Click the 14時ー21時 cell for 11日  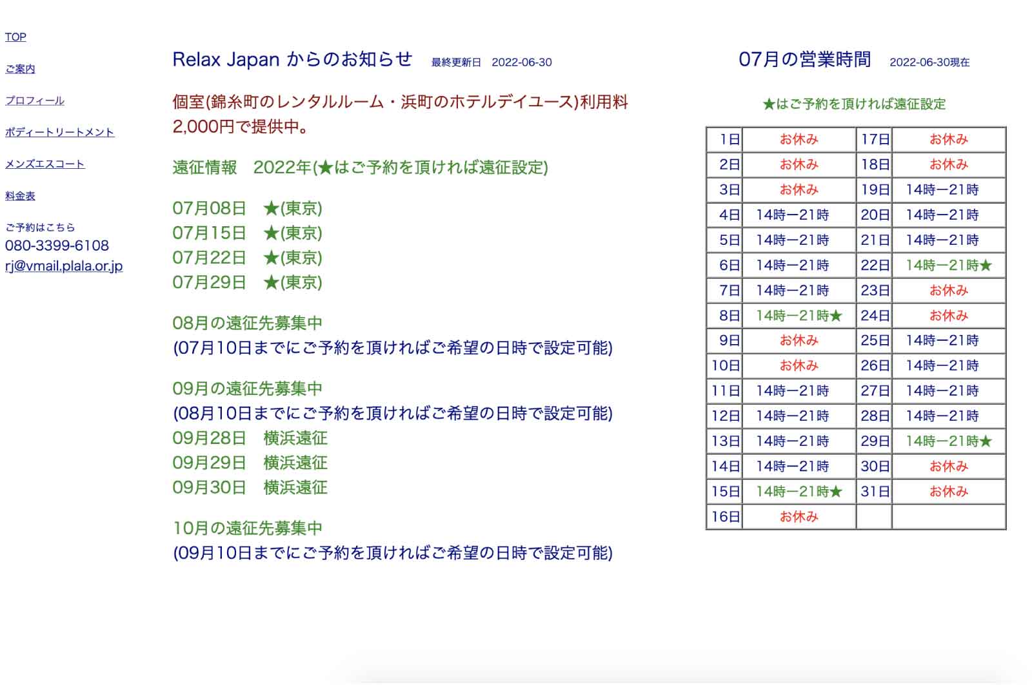(x=799, y=391)
